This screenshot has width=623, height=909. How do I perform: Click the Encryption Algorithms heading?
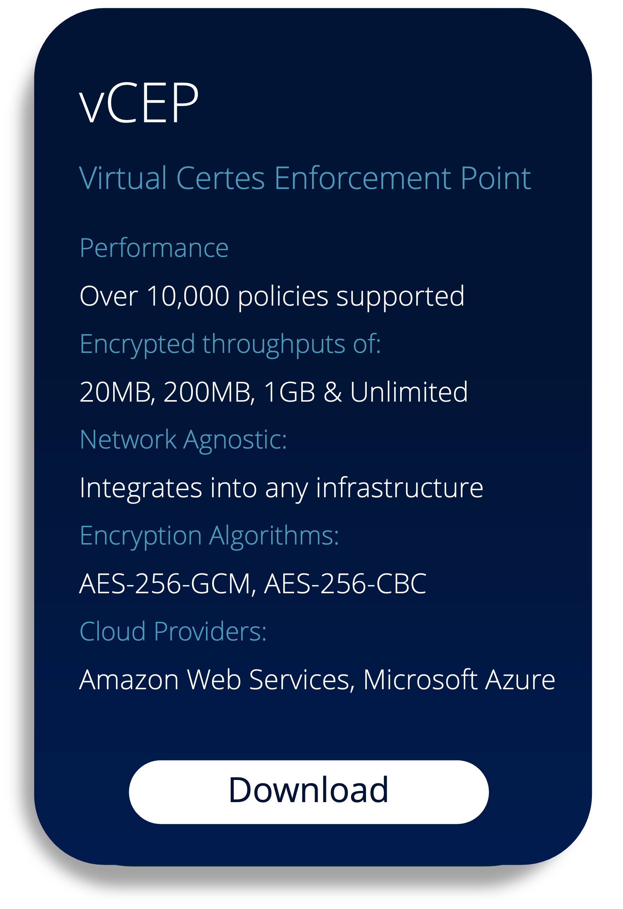209,536
